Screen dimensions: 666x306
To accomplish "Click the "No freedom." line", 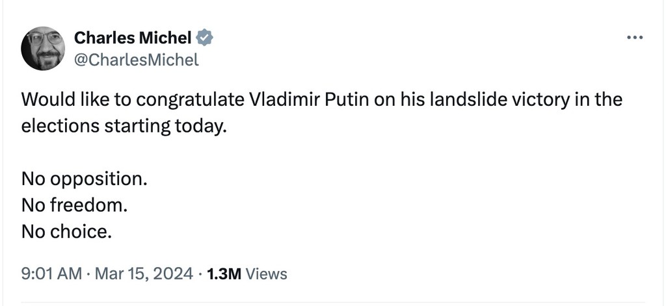I will coord(74,205).
